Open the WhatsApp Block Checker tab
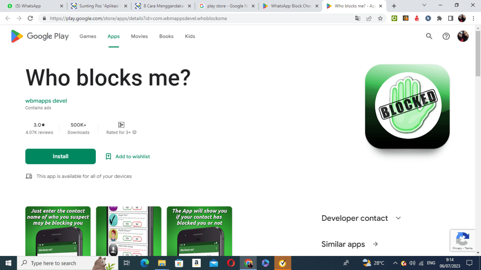 tap(291, 6)
